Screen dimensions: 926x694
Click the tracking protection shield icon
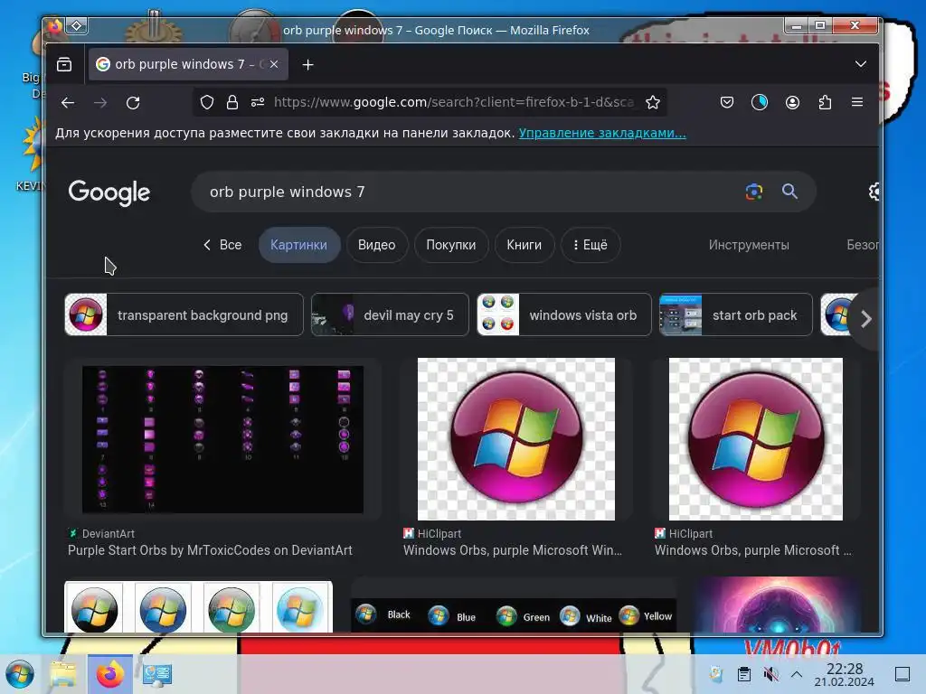pyautogui.click(x=207, y=102)
